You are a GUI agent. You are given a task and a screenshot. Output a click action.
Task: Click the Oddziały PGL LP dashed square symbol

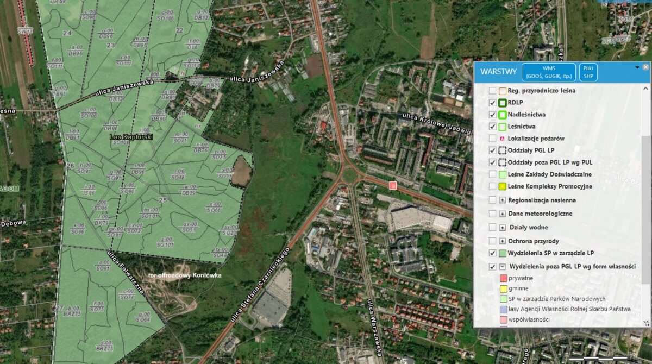(503, 150)
